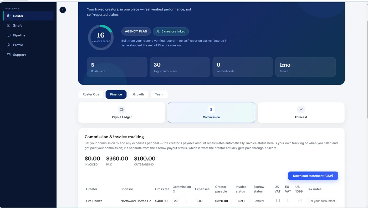The height and width of the screenshot is (208, 368).
Task: Click the creators-linked people icon
Action: pos(158,31)
